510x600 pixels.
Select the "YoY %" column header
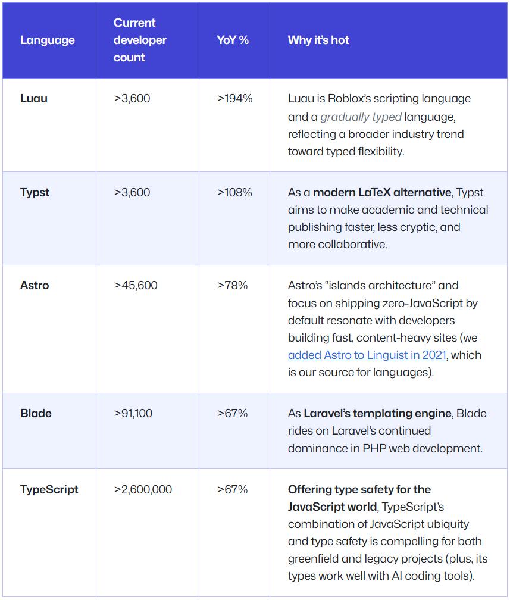coord(233,40)
